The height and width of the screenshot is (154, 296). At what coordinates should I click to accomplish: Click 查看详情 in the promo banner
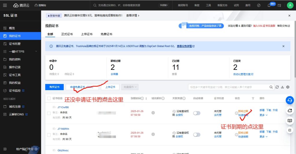133,16
